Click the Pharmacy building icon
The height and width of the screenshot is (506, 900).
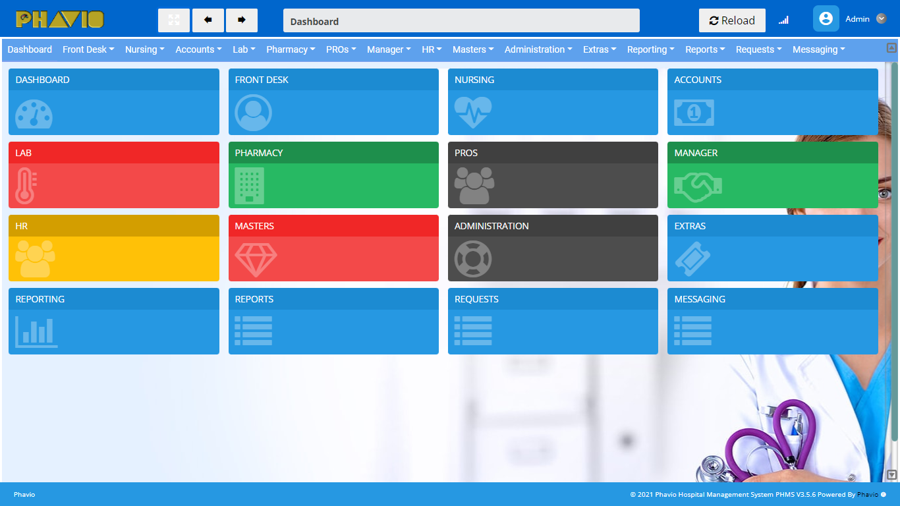click(250, 186)
